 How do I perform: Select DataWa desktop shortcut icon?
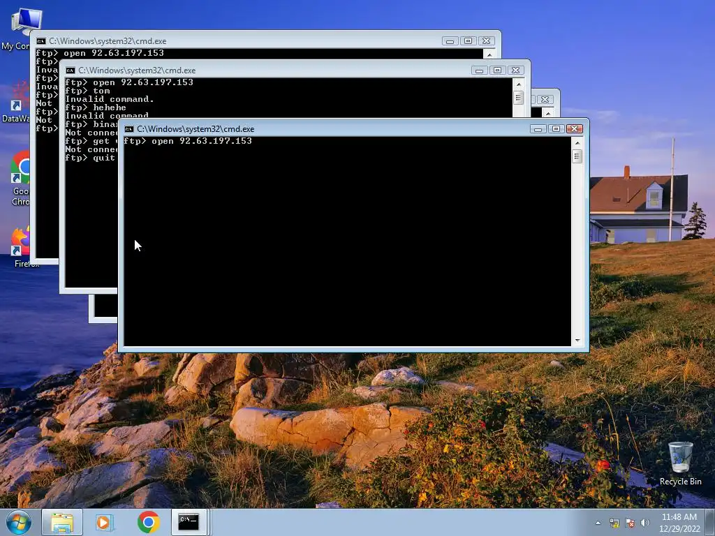point(16,103)
